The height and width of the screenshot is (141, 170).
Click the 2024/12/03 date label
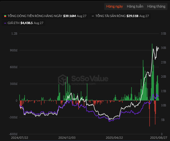tap(67, 138)
